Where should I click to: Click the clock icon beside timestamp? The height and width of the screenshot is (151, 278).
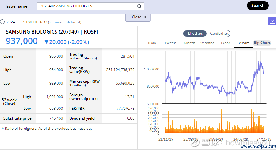pos(2,22)
